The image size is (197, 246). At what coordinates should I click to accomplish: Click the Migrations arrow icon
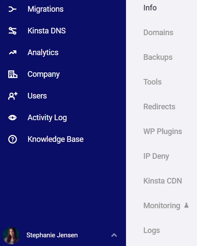point(13,9)
